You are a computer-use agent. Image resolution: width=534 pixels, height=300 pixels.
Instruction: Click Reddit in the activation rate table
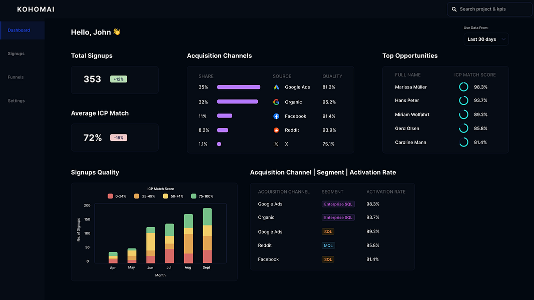click(265, 245)
